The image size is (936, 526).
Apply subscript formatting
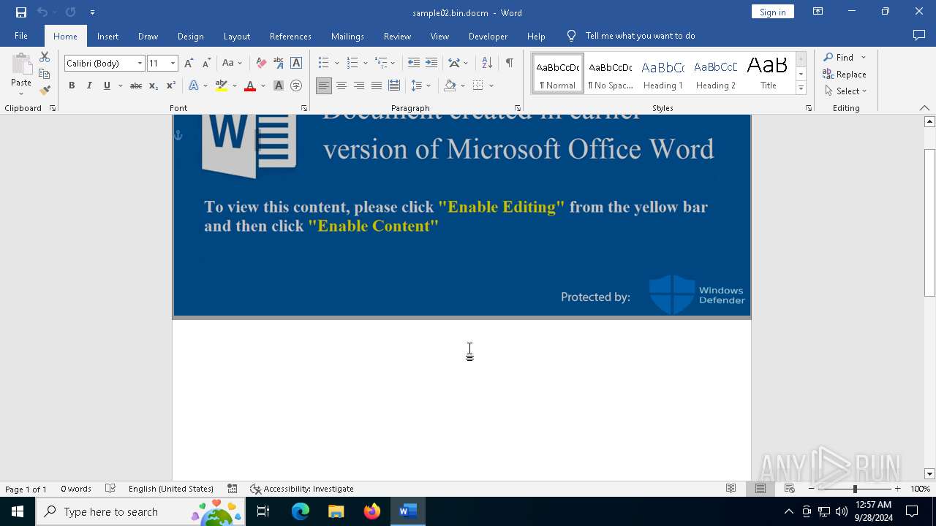click(153, 85)
